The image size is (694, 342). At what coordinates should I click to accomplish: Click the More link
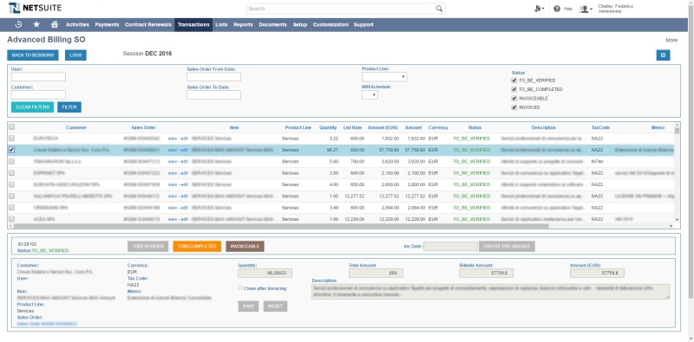(671, 40)
